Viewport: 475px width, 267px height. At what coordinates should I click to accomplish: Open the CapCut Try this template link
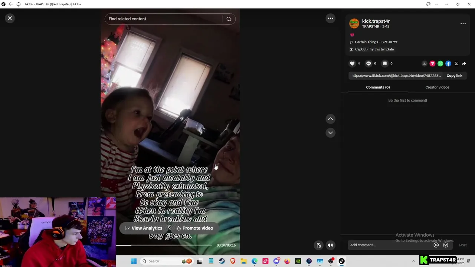pos(372,49)
